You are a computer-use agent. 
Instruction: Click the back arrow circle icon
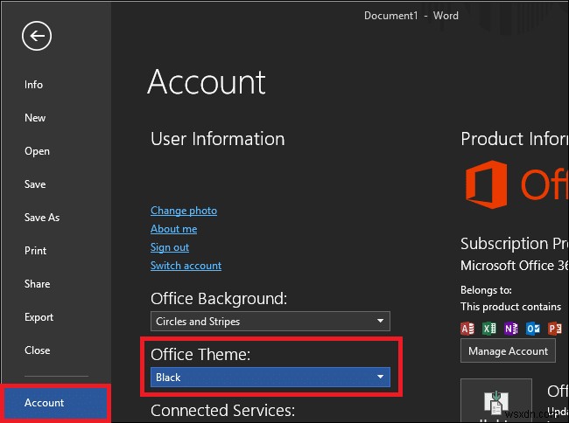[x=37, y=36]
